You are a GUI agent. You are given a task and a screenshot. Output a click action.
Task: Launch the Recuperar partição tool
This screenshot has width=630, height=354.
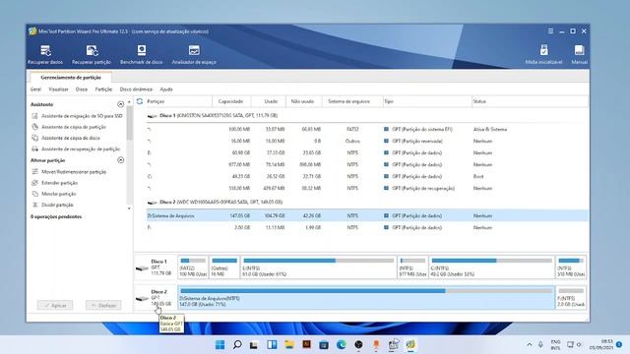click(x=92, y=55)
